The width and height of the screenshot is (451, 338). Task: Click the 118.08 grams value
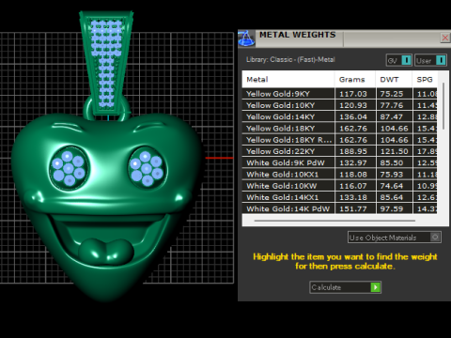(353, 175)
